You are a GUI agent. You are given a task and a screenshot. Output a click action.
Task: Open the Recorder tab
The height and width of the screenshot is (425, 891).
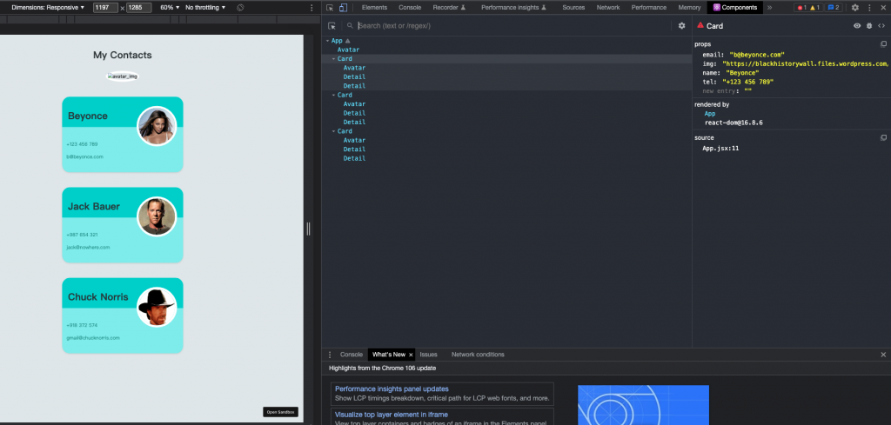tap(449, 7)
